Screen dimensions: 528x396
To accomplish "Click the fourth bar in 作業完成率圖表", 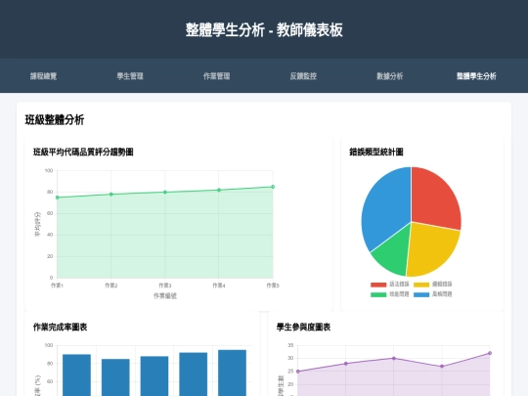I will (x=194, y=374).
